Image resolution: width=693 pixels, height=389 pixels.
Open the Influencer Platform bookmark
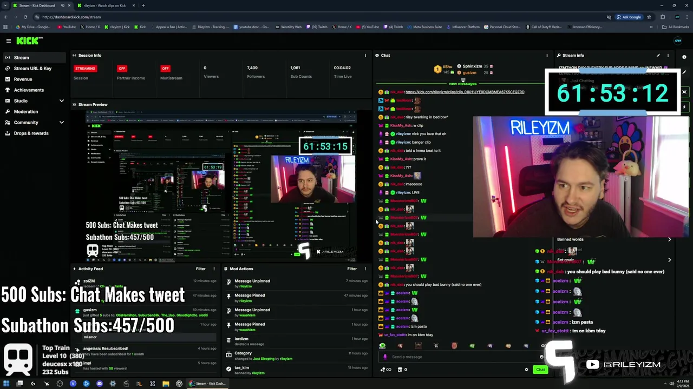pos(463,26)
